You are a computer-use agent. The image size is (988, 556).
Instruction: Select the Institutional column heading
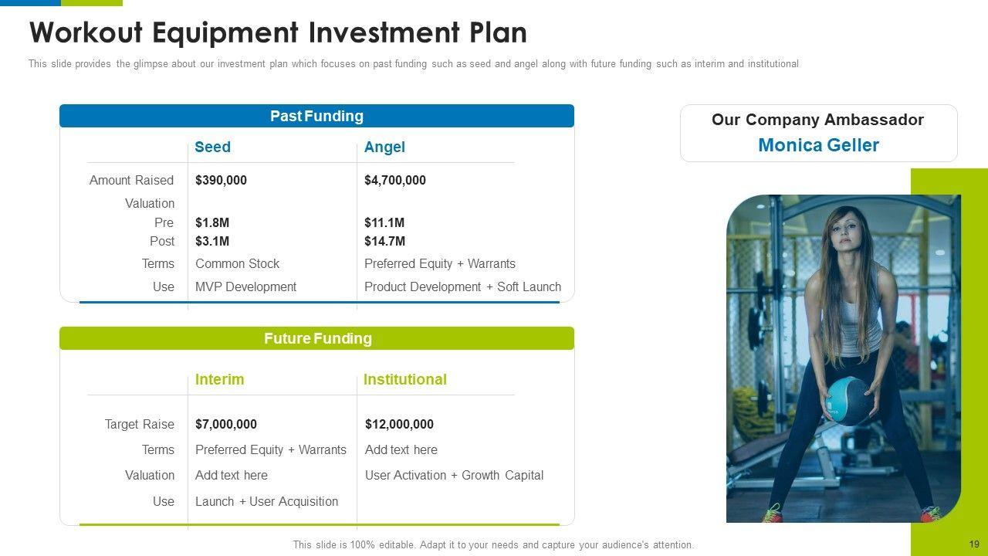click(x=404, y=379)
